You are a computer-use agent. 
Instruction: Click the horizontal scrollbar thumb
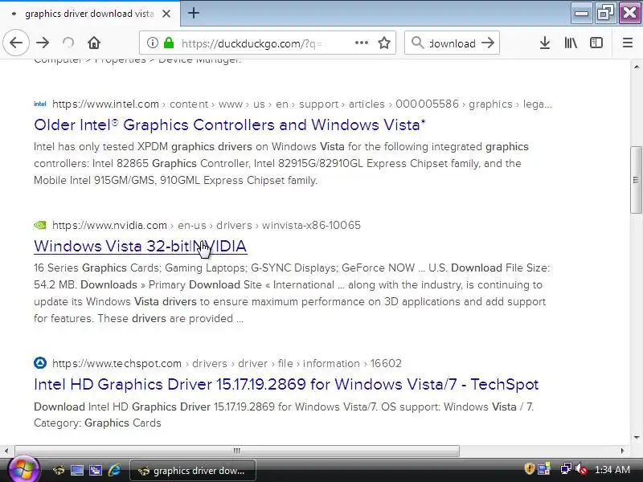[236, 451]
